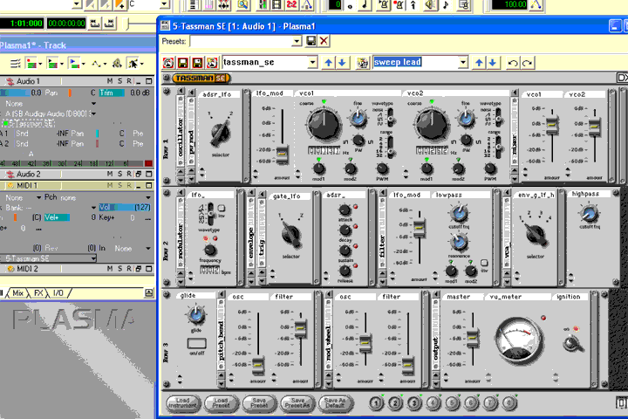Image resolution: width=628 pixels, height=419 pixels.
Task: Select numbered preset slot 1 button
Action: [x=376, y=403]
